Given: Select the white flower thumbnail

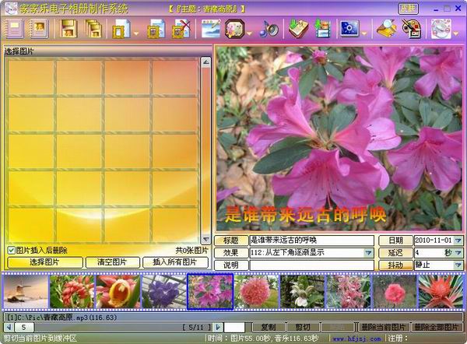Looking at the screenshot, I should (303, 292).
